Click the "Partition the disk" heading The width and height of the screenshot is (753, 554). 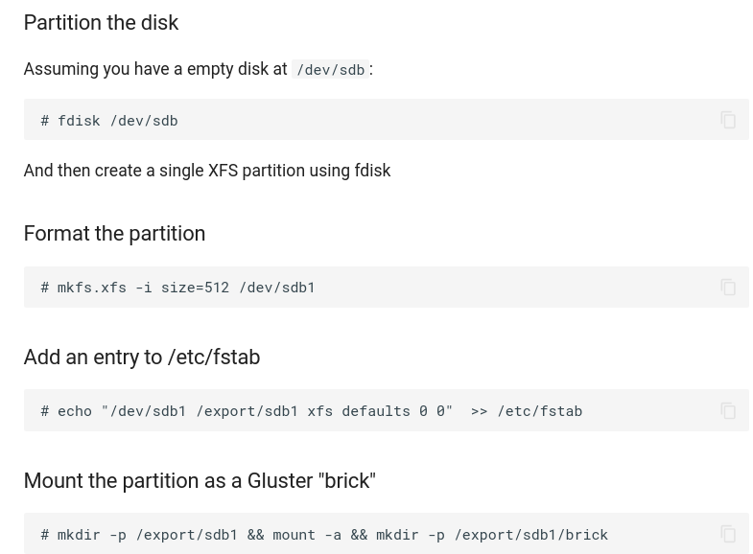[101, 23]
